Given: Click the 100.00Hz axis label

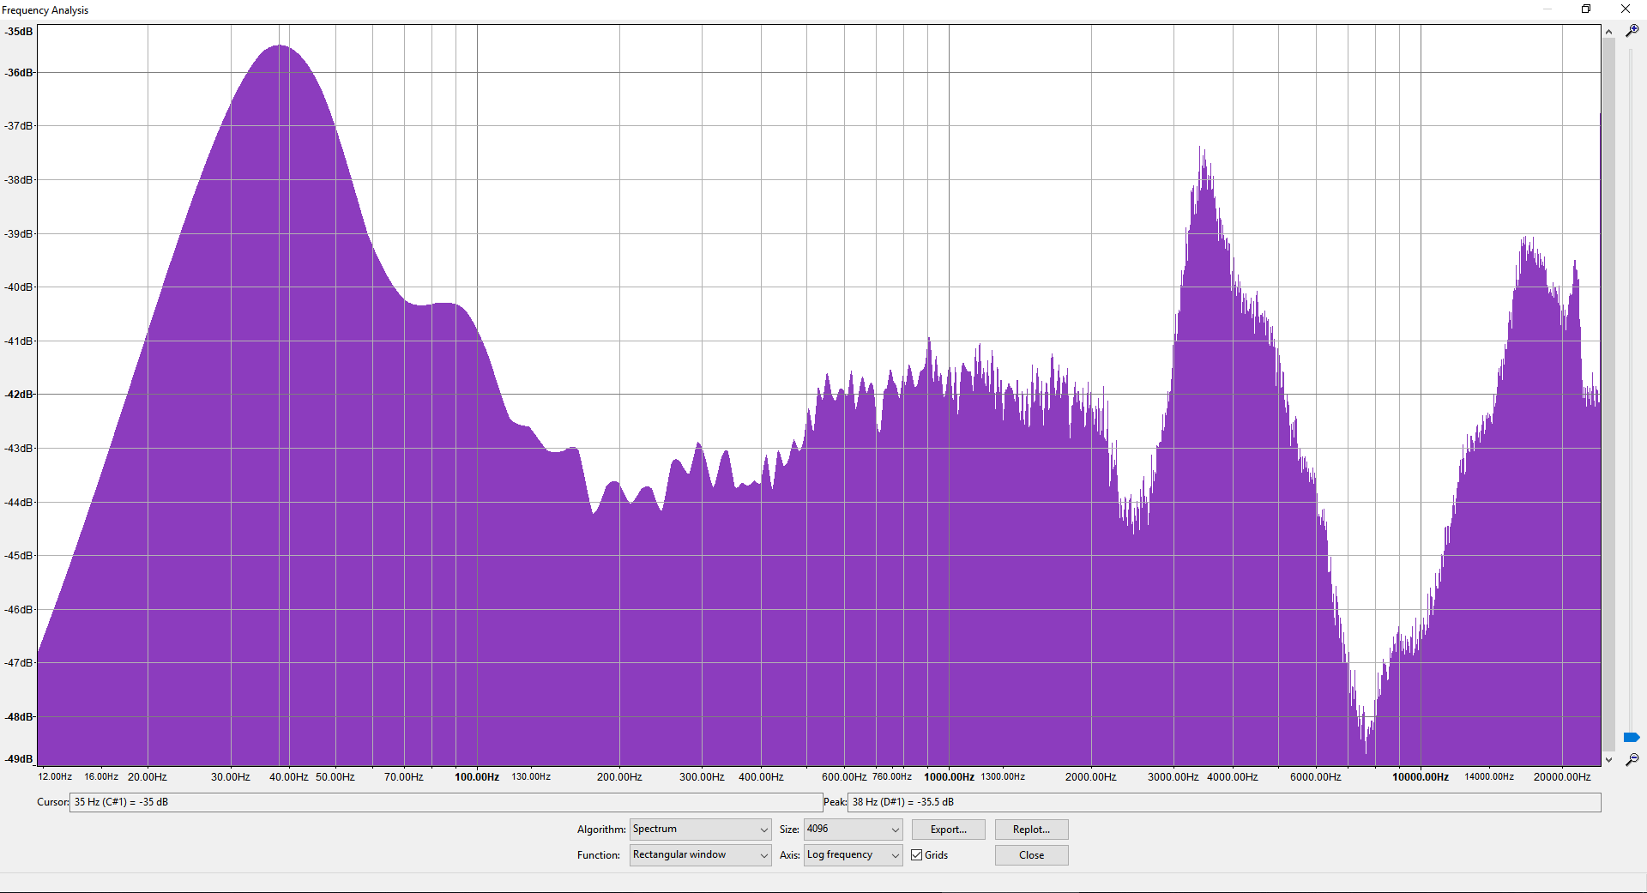Looking at the screenshot, I should click(x=477, y=777).
